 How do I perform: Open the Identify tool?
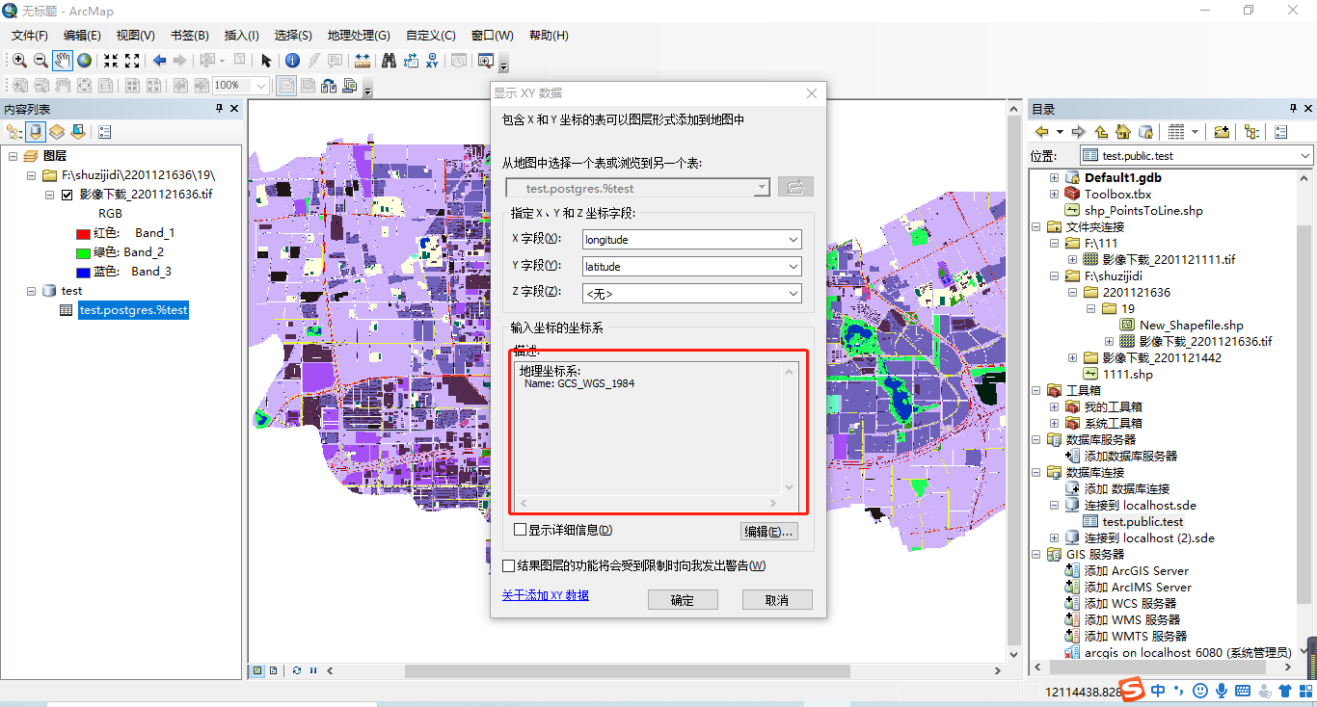291,60
